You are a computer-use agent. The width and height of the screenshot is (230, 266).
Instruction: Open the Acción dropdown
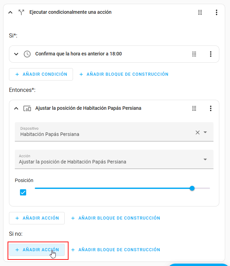pos(205,159)
